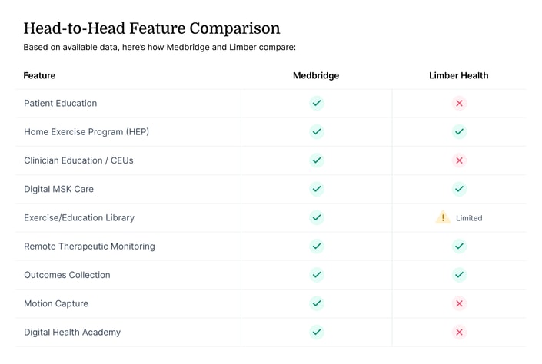The image size is (542, 364).
Task: Click the Digital Health Academy row label
Action: (72, 333)
